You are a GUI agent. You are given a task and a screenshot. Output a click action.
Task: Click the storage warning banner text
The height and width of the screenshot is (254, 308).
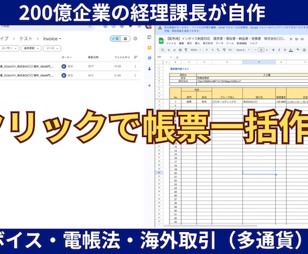click(236, 29)
